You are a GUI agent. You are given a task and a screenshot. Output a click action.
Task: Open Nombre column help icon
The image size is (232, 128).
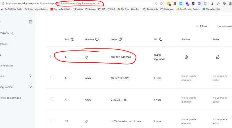click(x=97, y=39)
